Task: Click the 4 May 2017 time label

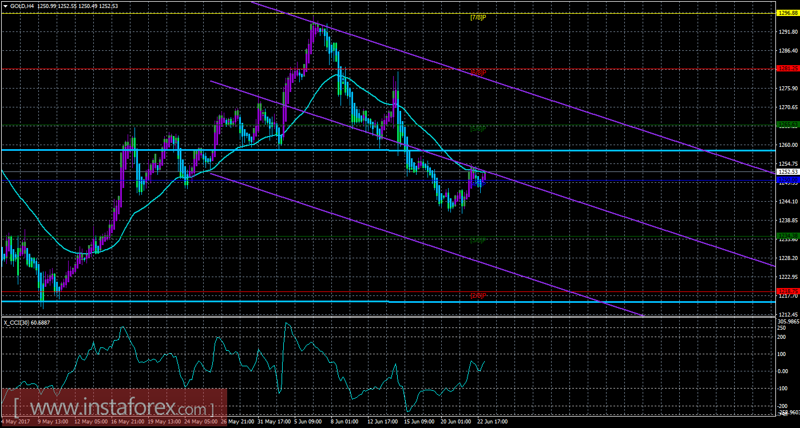Action: 17,422
